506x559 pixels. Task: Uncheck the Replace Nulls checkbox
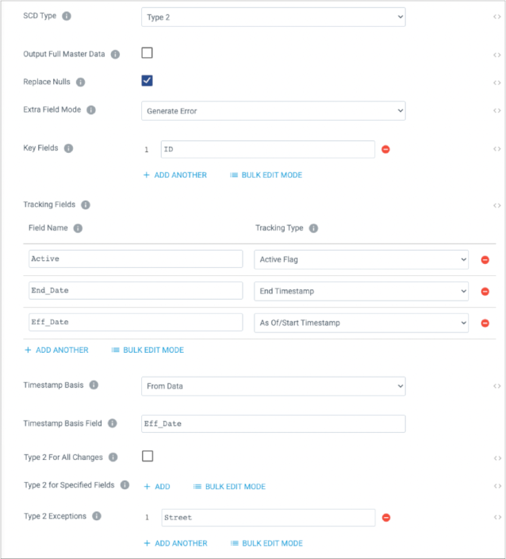coord(147,81)
